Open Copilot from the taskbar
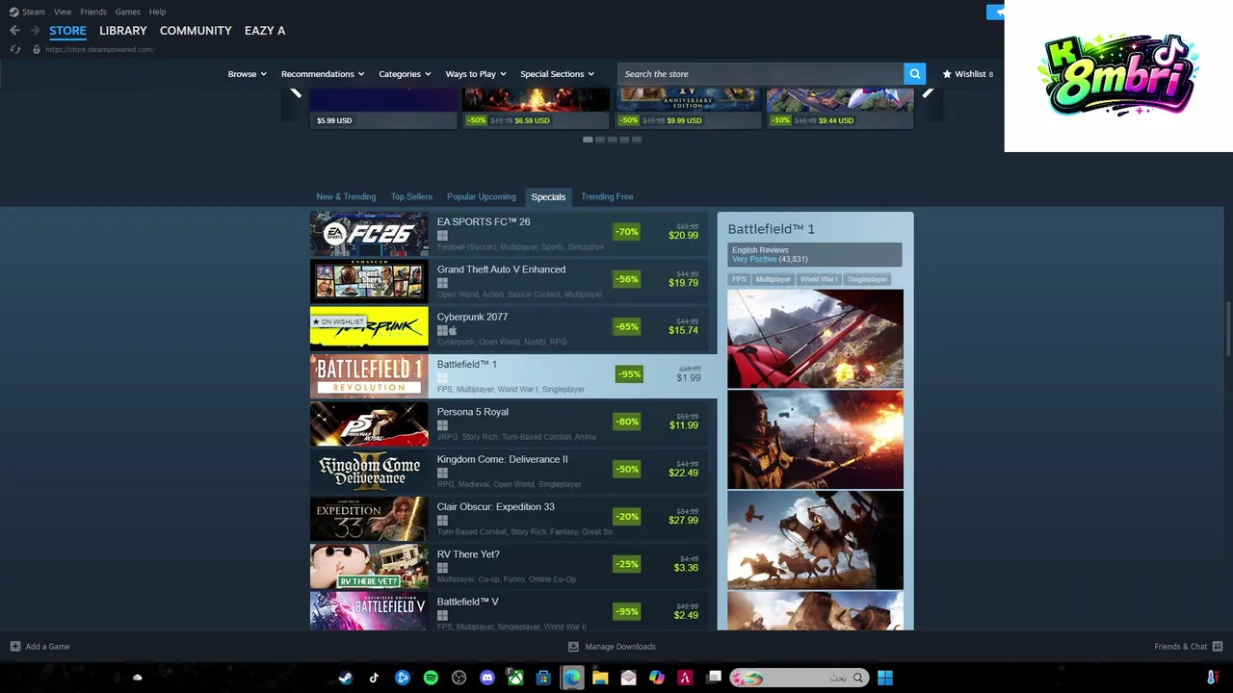The height and width of the screenshot is (693, 1233). (657, 678)
